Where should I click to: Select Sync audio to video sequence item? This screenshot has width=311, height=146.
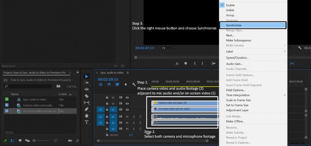35,99
